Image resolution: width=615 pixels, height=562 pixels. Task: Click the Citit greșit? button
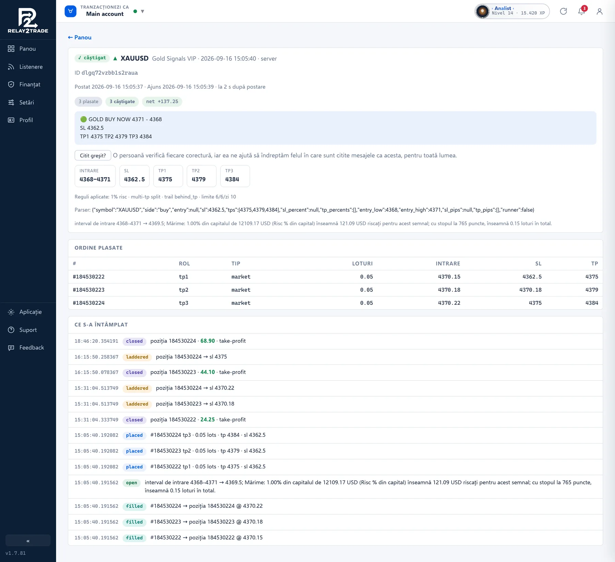tap(93, 155)
